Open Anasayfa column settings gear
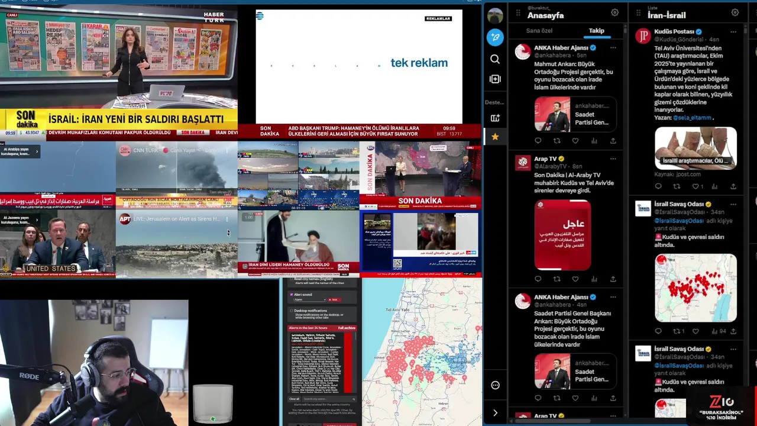 click(614, 12)
